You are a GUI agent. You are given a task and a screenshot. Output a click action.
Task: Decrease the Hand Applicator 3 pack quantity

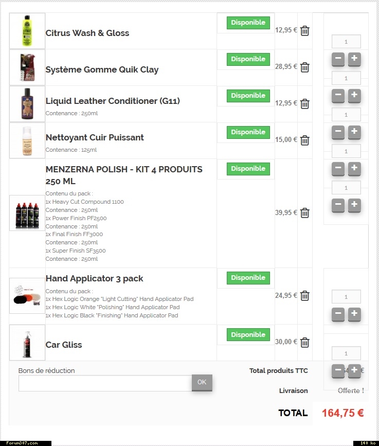click(x=338, y=313)
